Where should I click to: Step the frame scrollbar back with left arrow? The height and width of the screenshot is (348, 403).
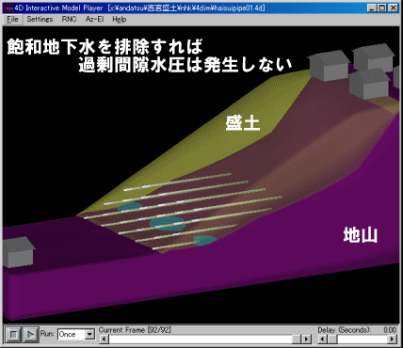[x=104, y=340]
